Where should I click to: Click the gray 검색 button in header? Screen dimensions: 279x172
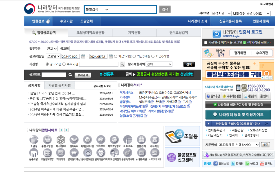click(x=165, y=9)
